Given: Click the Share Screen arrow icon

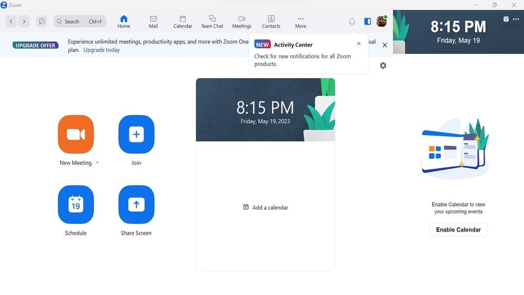Looking at the screenshot, I should click(136, 205).
